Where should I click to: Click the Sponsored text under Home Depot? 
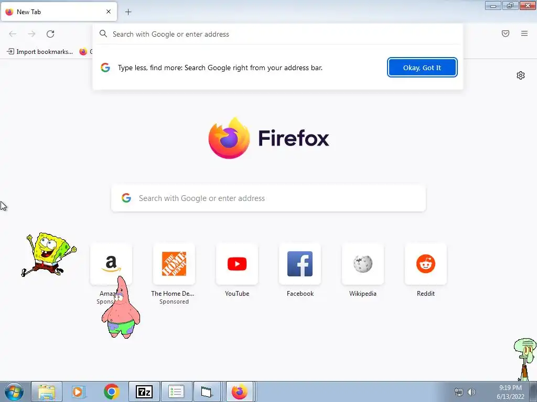pyautogui.click(x=174, y=301)
